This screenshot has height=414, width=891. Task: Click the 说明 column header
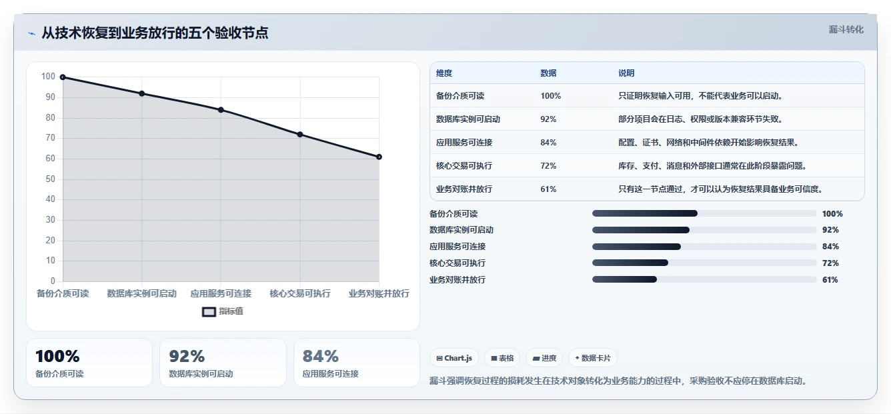pos(626,73)
